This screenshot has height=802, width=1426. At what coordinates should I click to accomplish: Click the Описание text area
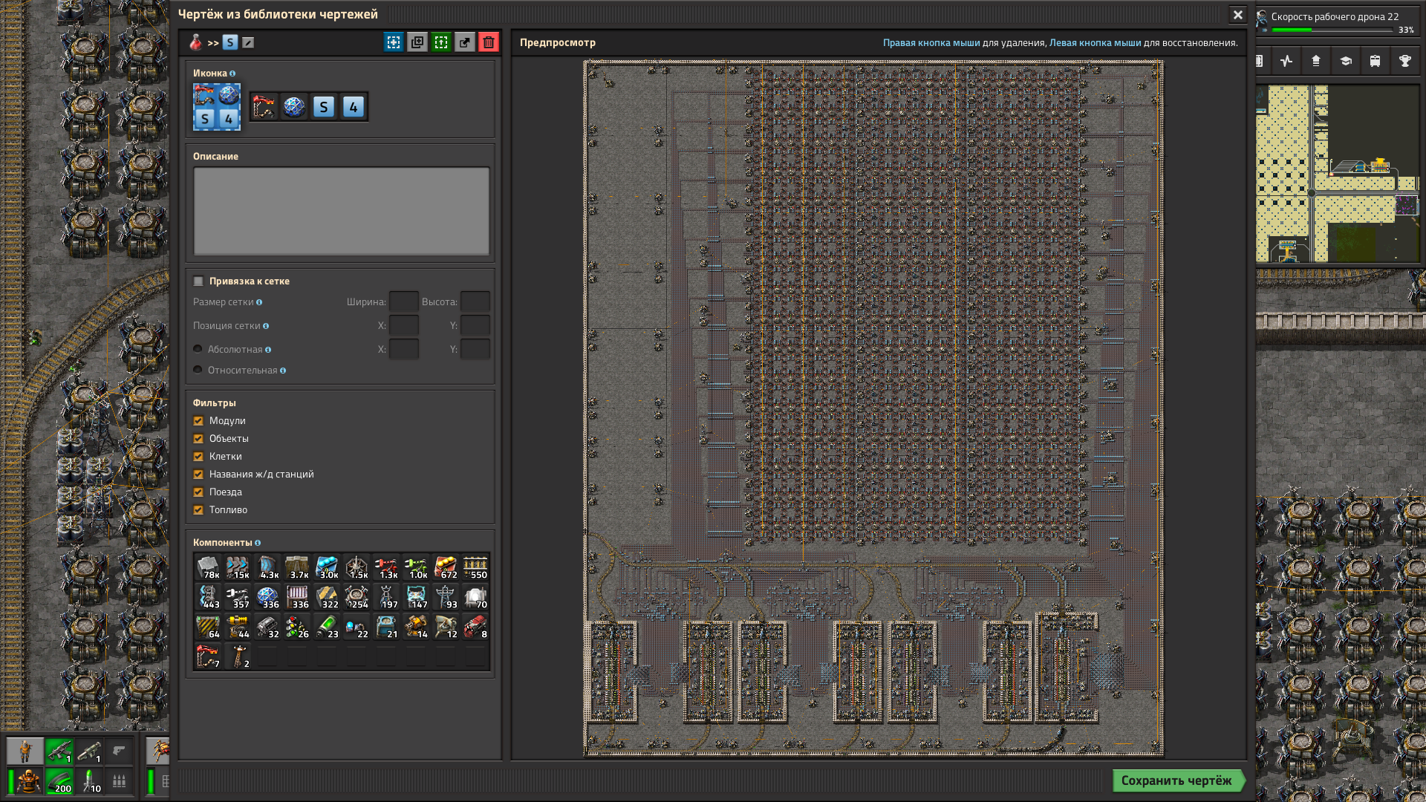[x=342, y=211]
